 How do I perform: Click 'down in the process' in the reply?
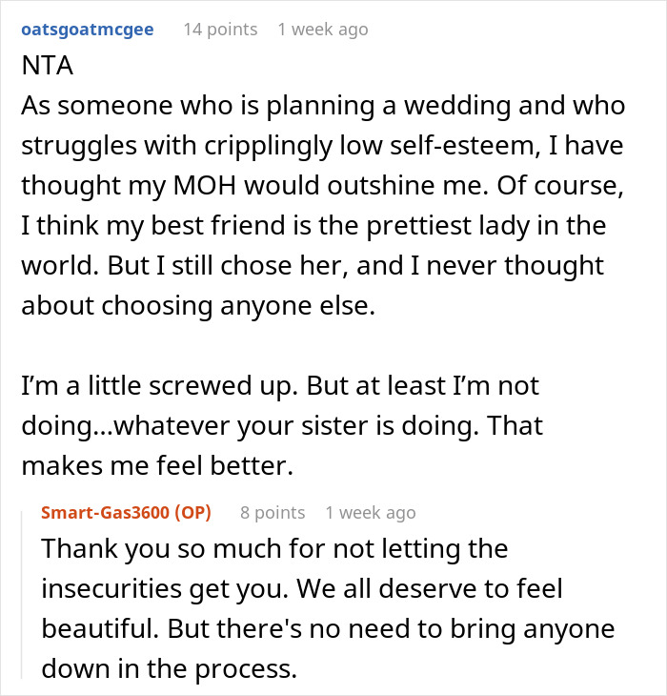coord(170,667)
